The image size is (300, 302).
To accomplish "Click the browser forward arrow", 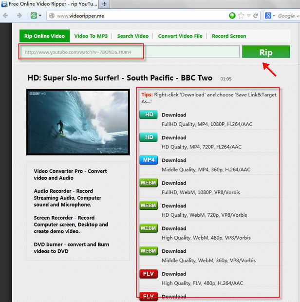I will coord(19,16).
